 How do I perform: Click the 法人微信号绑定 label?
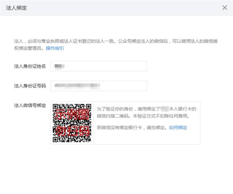(30, 105)
